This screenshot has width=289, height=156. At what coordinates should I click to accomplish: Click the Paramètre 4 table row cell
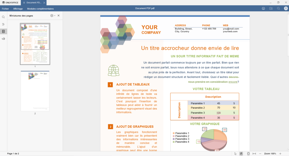(x=198, y=118)
